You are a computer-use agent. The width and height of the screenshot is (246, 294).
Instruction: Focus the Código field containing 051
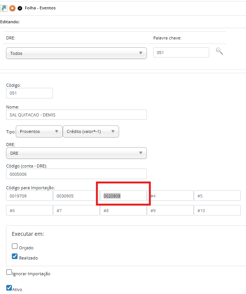pos(29,93)
